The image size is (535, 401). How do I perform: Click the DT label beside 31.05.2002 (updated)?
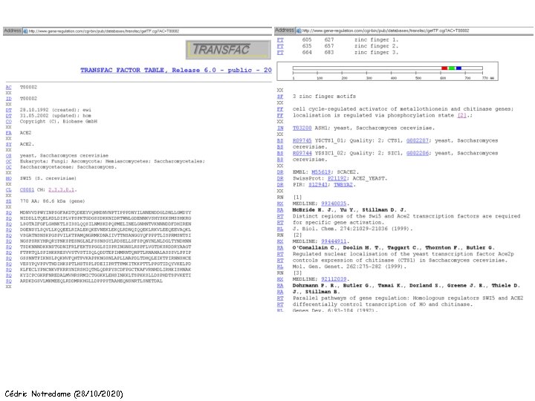pyautogui.click(x=8, y=116)
